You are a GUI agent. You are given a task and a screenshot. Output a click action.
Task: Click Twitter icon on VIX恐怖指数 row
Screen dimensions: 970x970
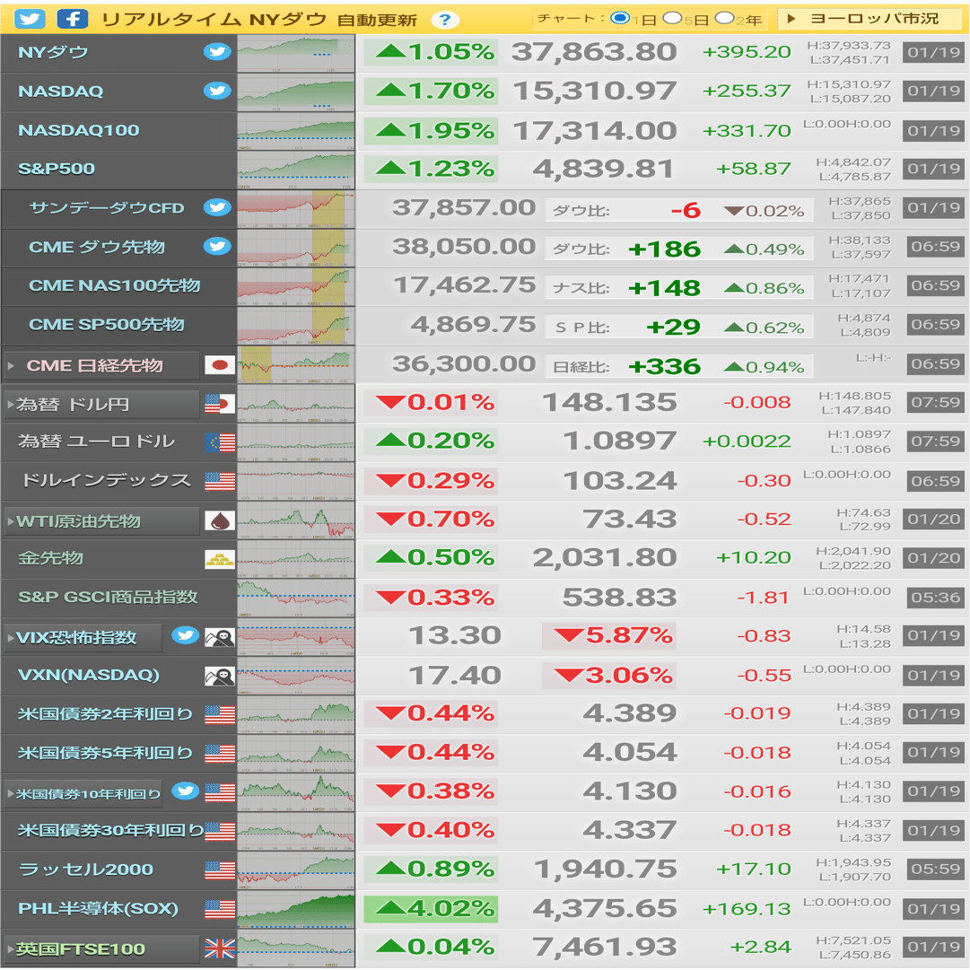pos(185,635)
